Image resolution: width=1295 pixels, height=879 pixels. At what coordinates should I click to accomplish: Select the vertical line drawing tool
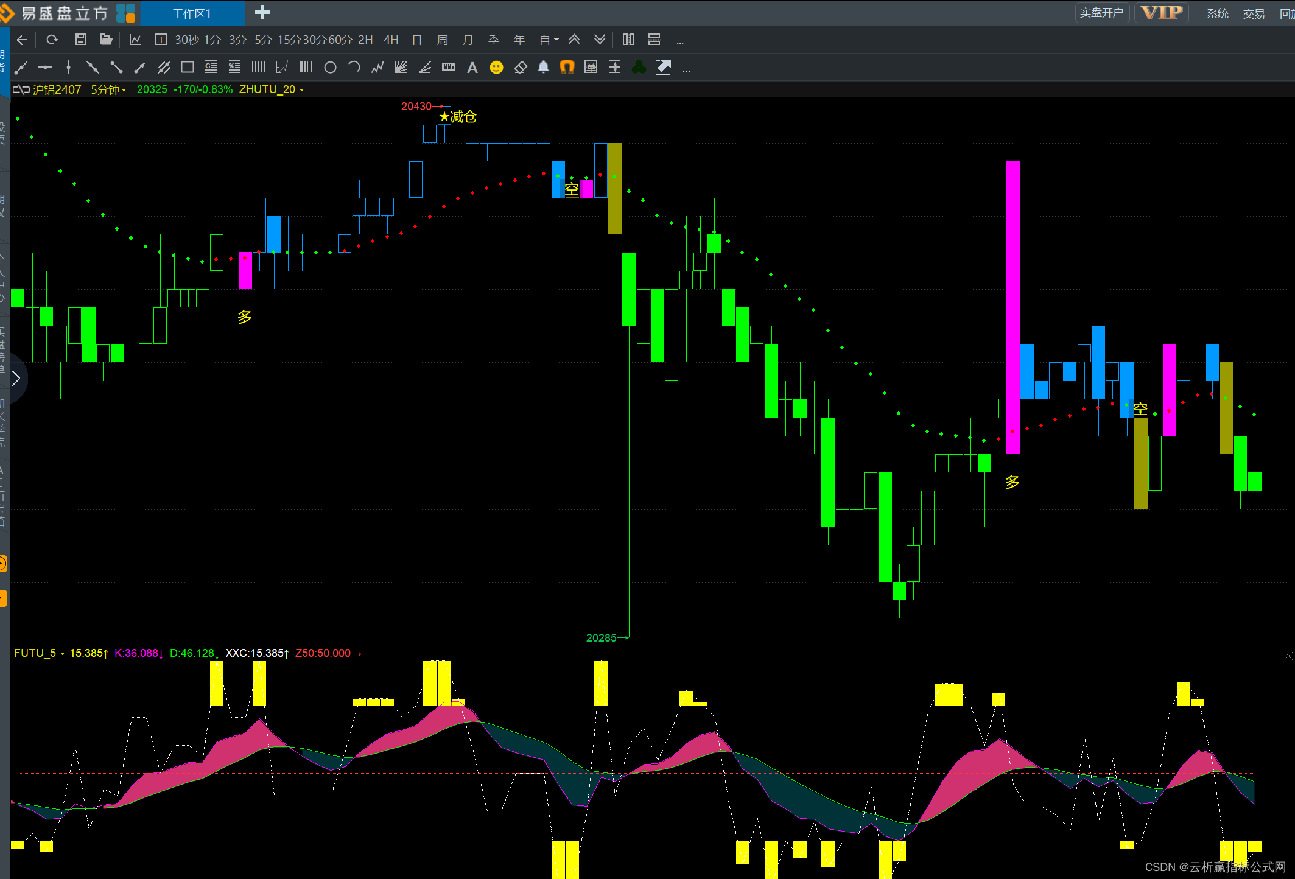coord(69,68)
